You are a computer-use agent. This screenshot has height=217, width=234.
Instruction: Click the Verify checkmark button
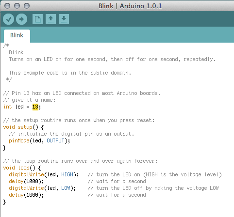[x=8, y=19]
